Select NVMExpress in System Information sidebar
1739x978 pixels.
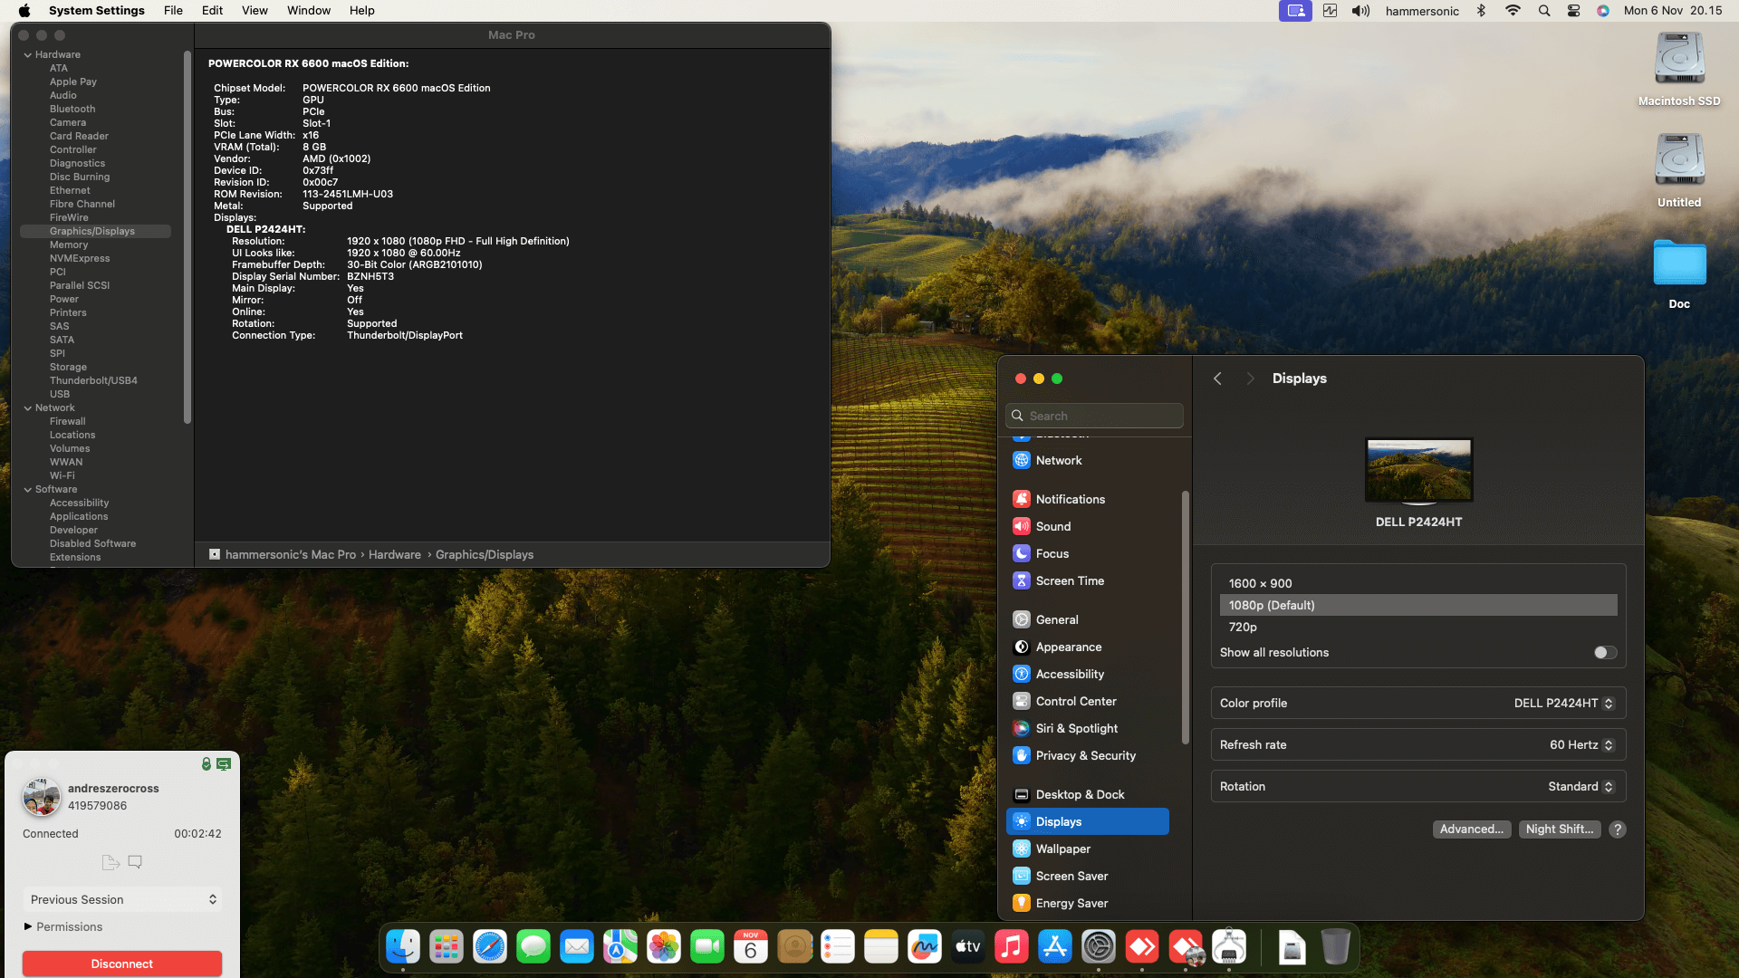tap(95, 258)
